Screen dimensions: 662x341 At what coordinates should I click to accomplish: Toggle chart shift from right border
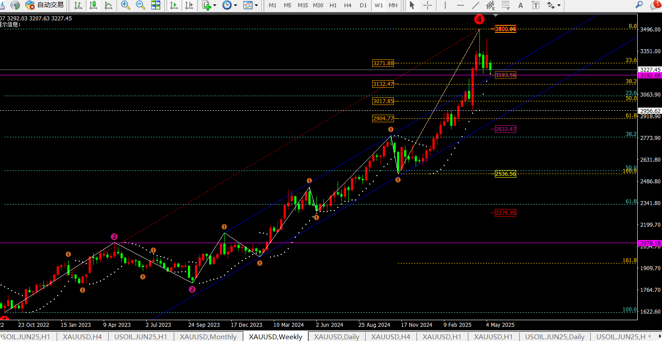point(189,5)
